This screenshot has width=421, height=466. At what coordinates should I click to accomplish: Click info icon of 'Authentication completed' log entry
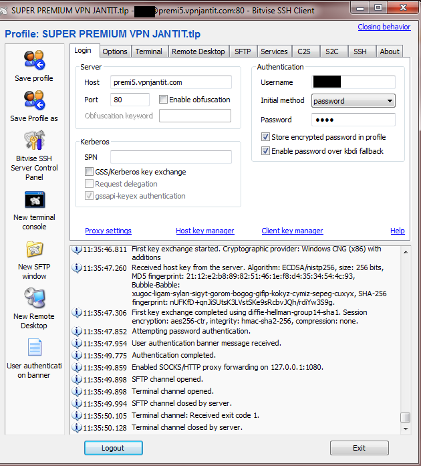(77, 355)
